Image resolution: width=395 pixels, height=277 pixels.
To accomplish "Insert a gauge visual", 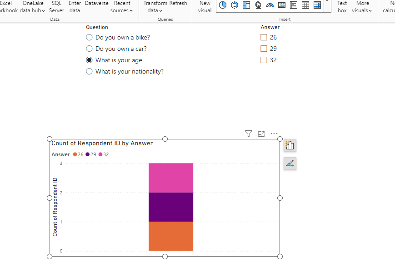I will click(x=270, y=5).
